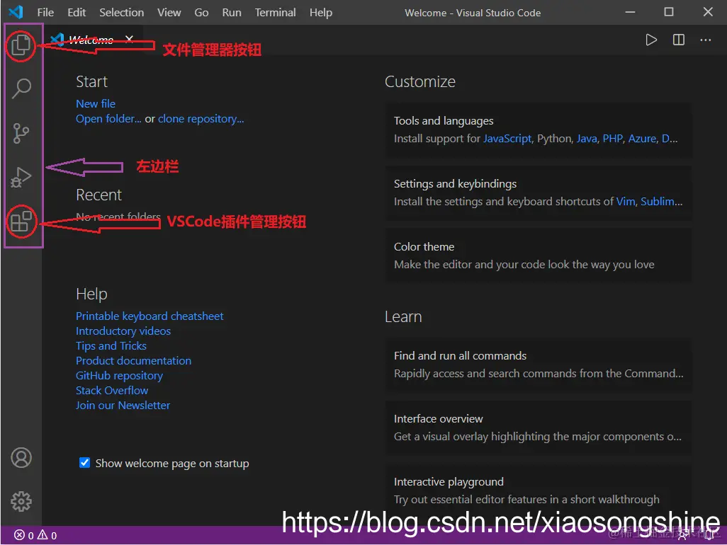Open Find and run all commands card

tap(539, 365)
